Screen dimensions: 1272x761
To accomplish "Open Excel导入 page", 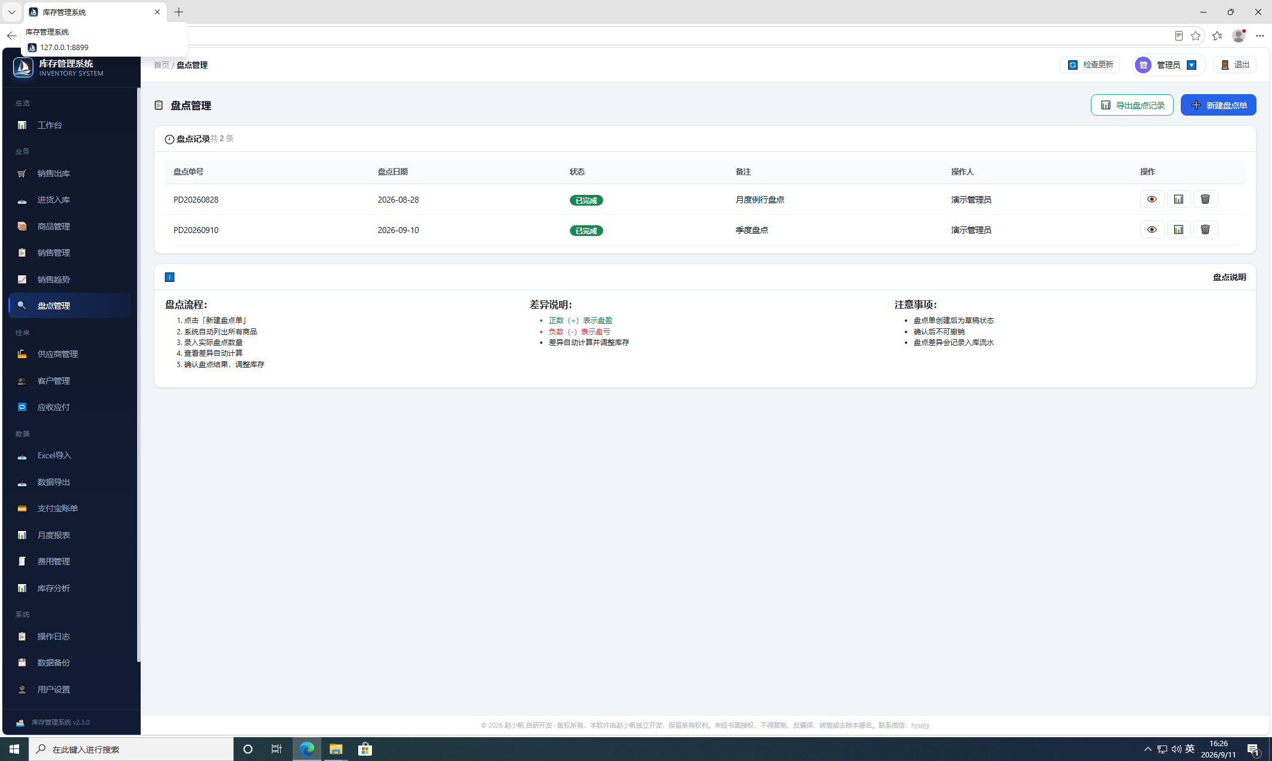I will [x=70, y=455].
